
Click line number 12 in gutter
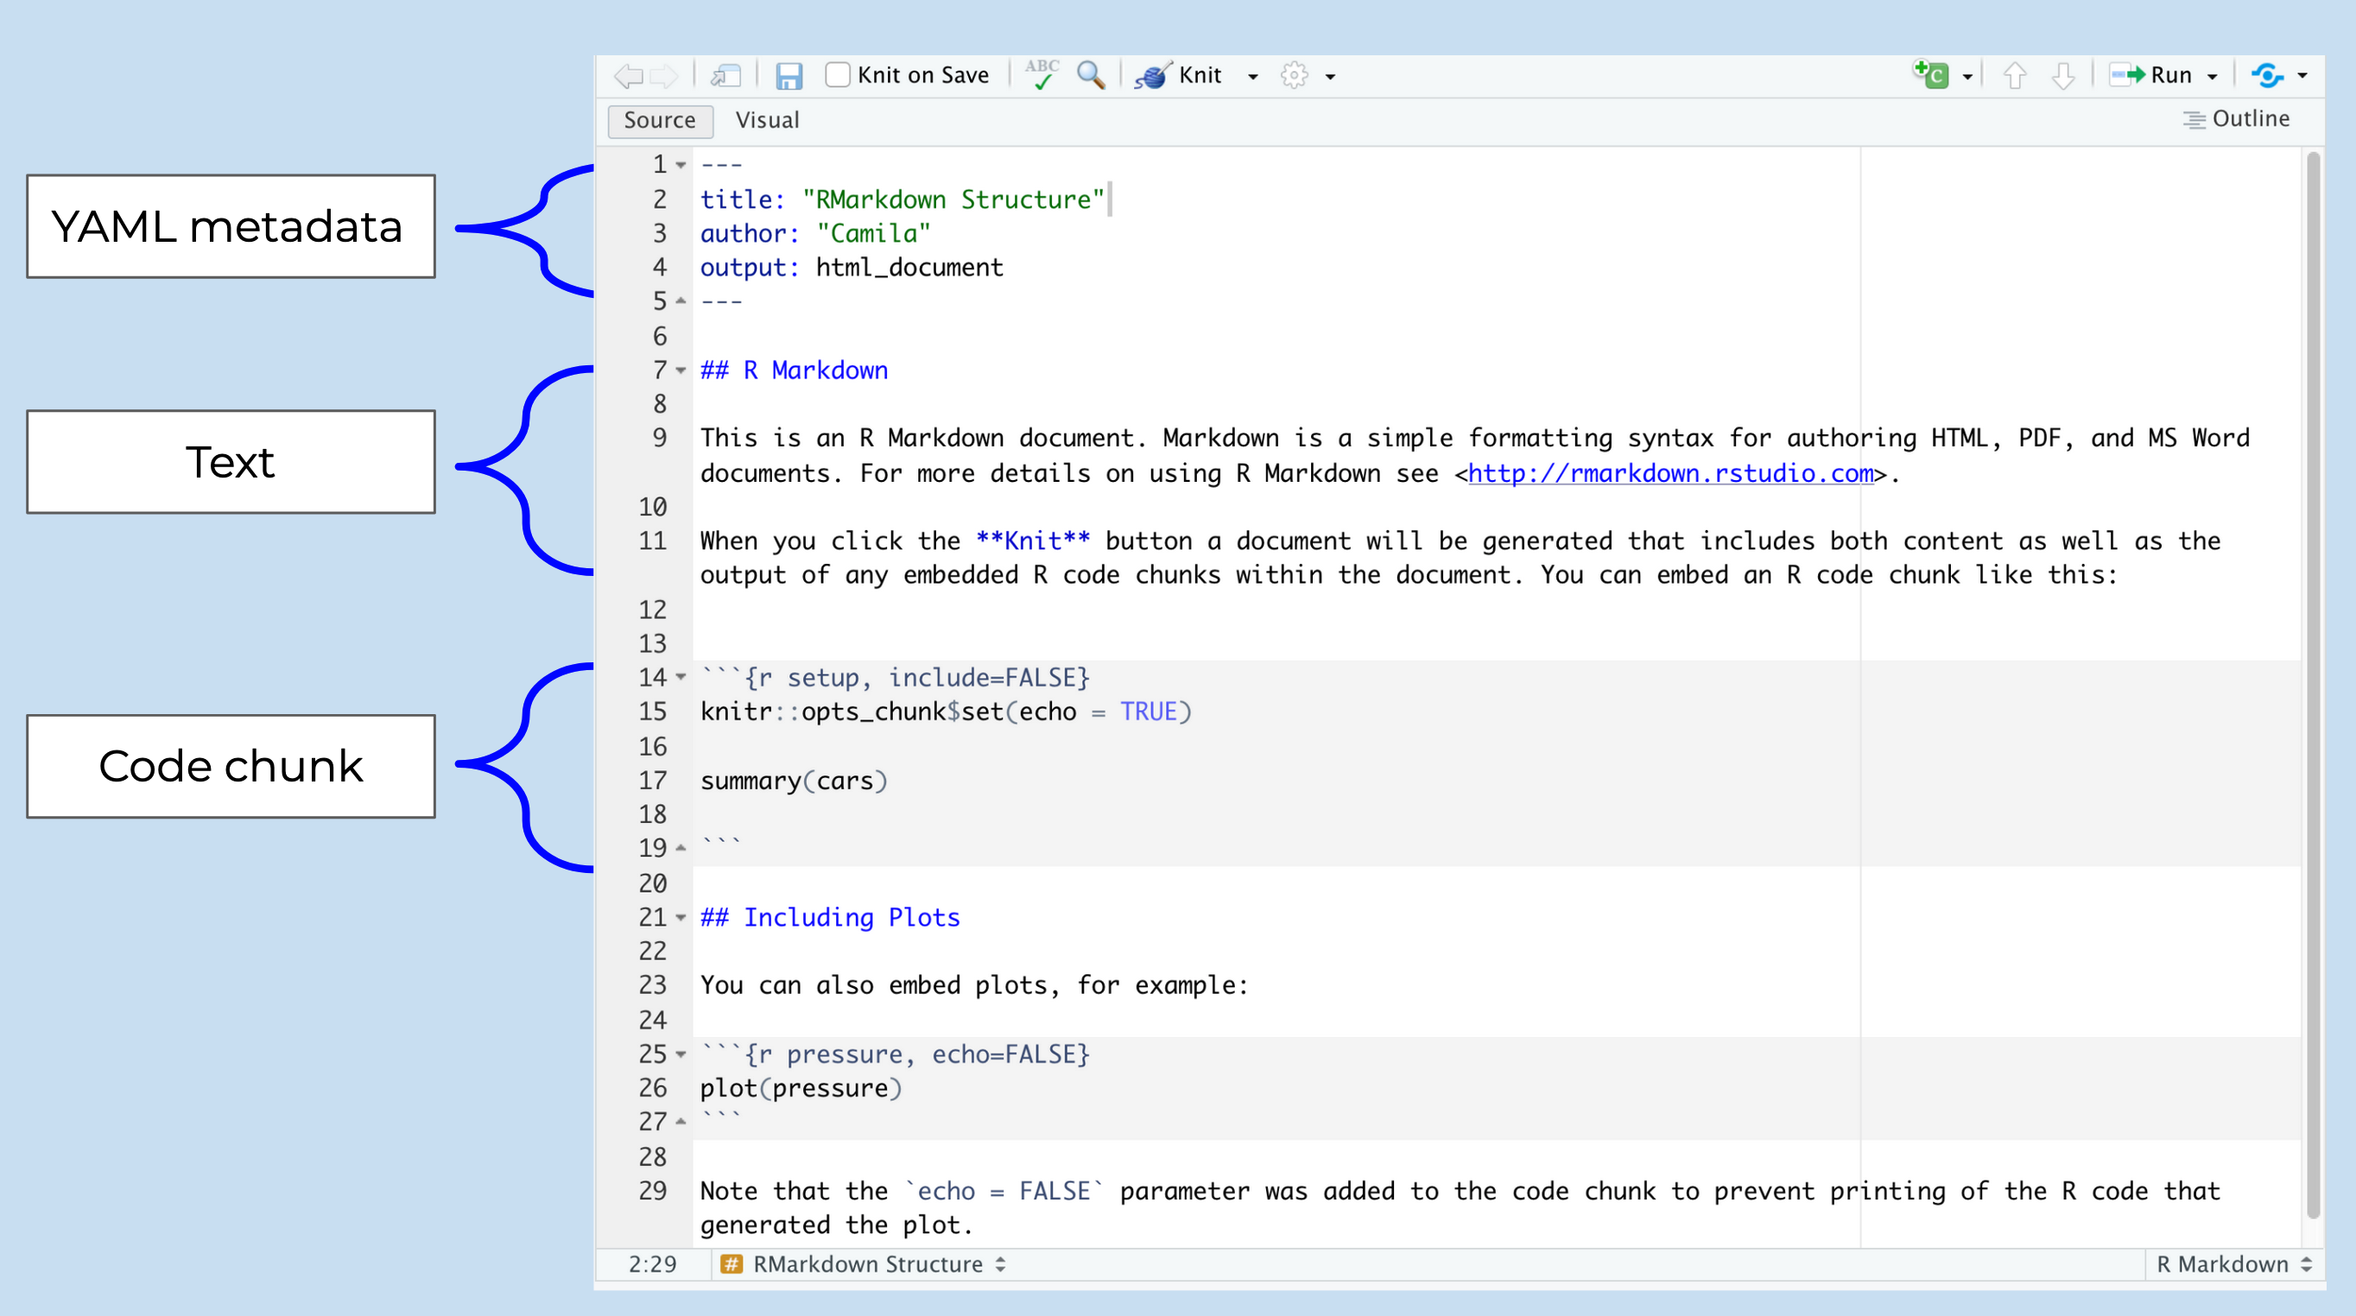pos(652,610)
